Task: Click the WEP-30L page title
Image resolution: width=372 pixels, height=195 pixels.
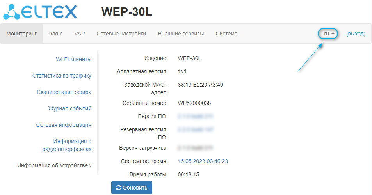Action: coord(127,12)
